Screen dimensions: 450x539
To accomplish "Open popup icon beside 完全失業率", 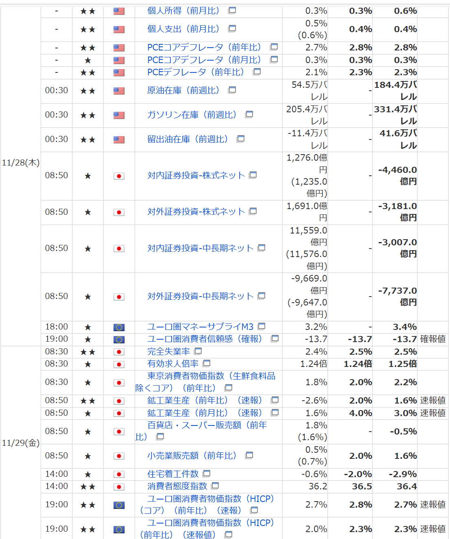I will click(x=198, y=351).
